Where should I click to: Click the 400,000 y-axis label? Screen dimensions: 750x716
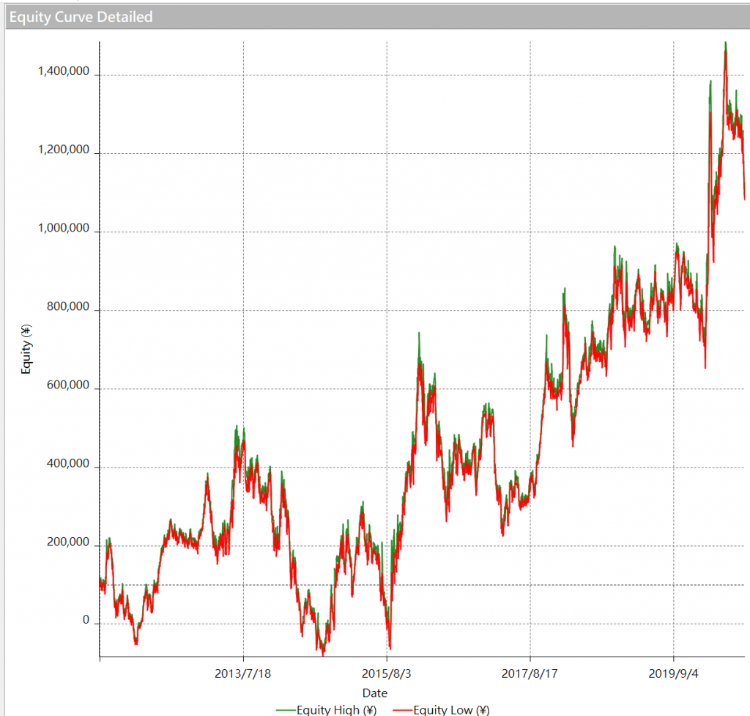(70, 464)
